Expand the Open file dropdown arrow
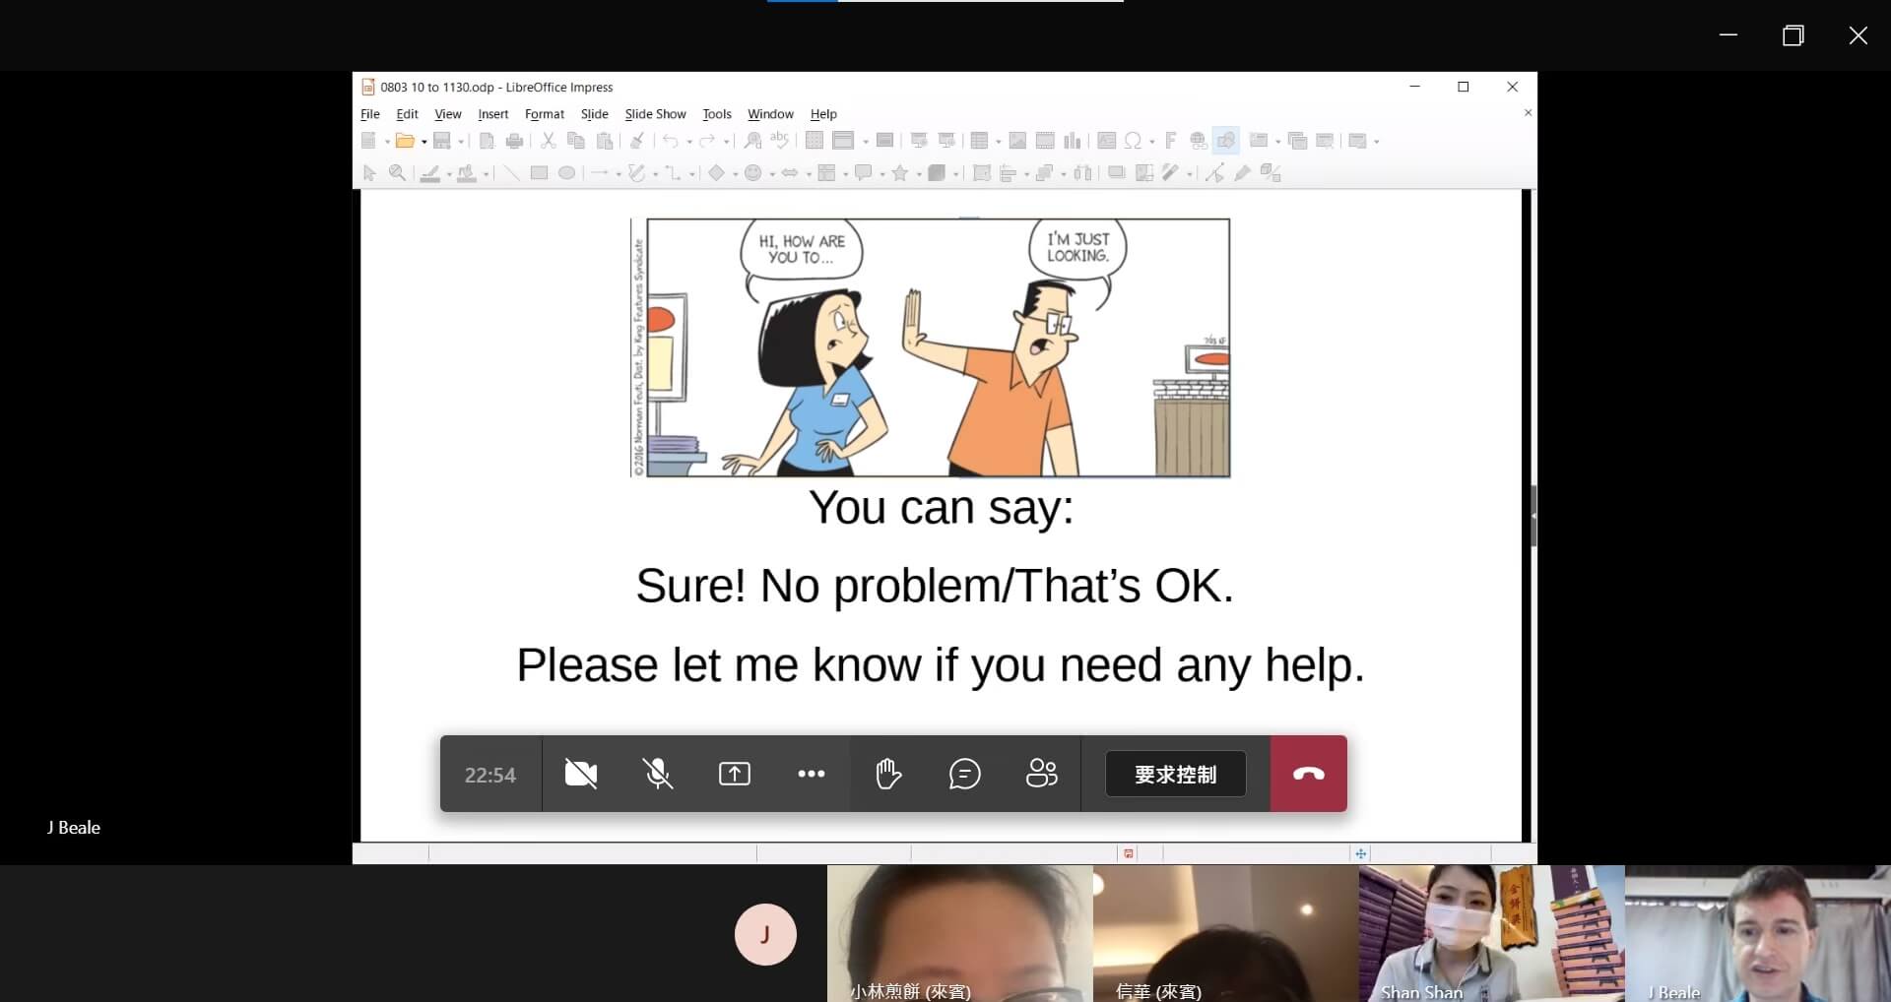 tap(424, 142)
